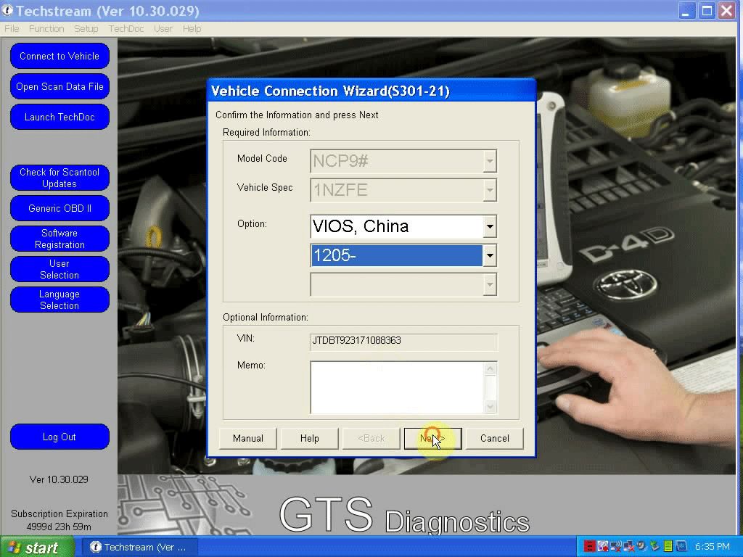Click the speaker volume tray icon
This screenshot has width=743, height=557.
pyautogui.click(x=641, y=546)
